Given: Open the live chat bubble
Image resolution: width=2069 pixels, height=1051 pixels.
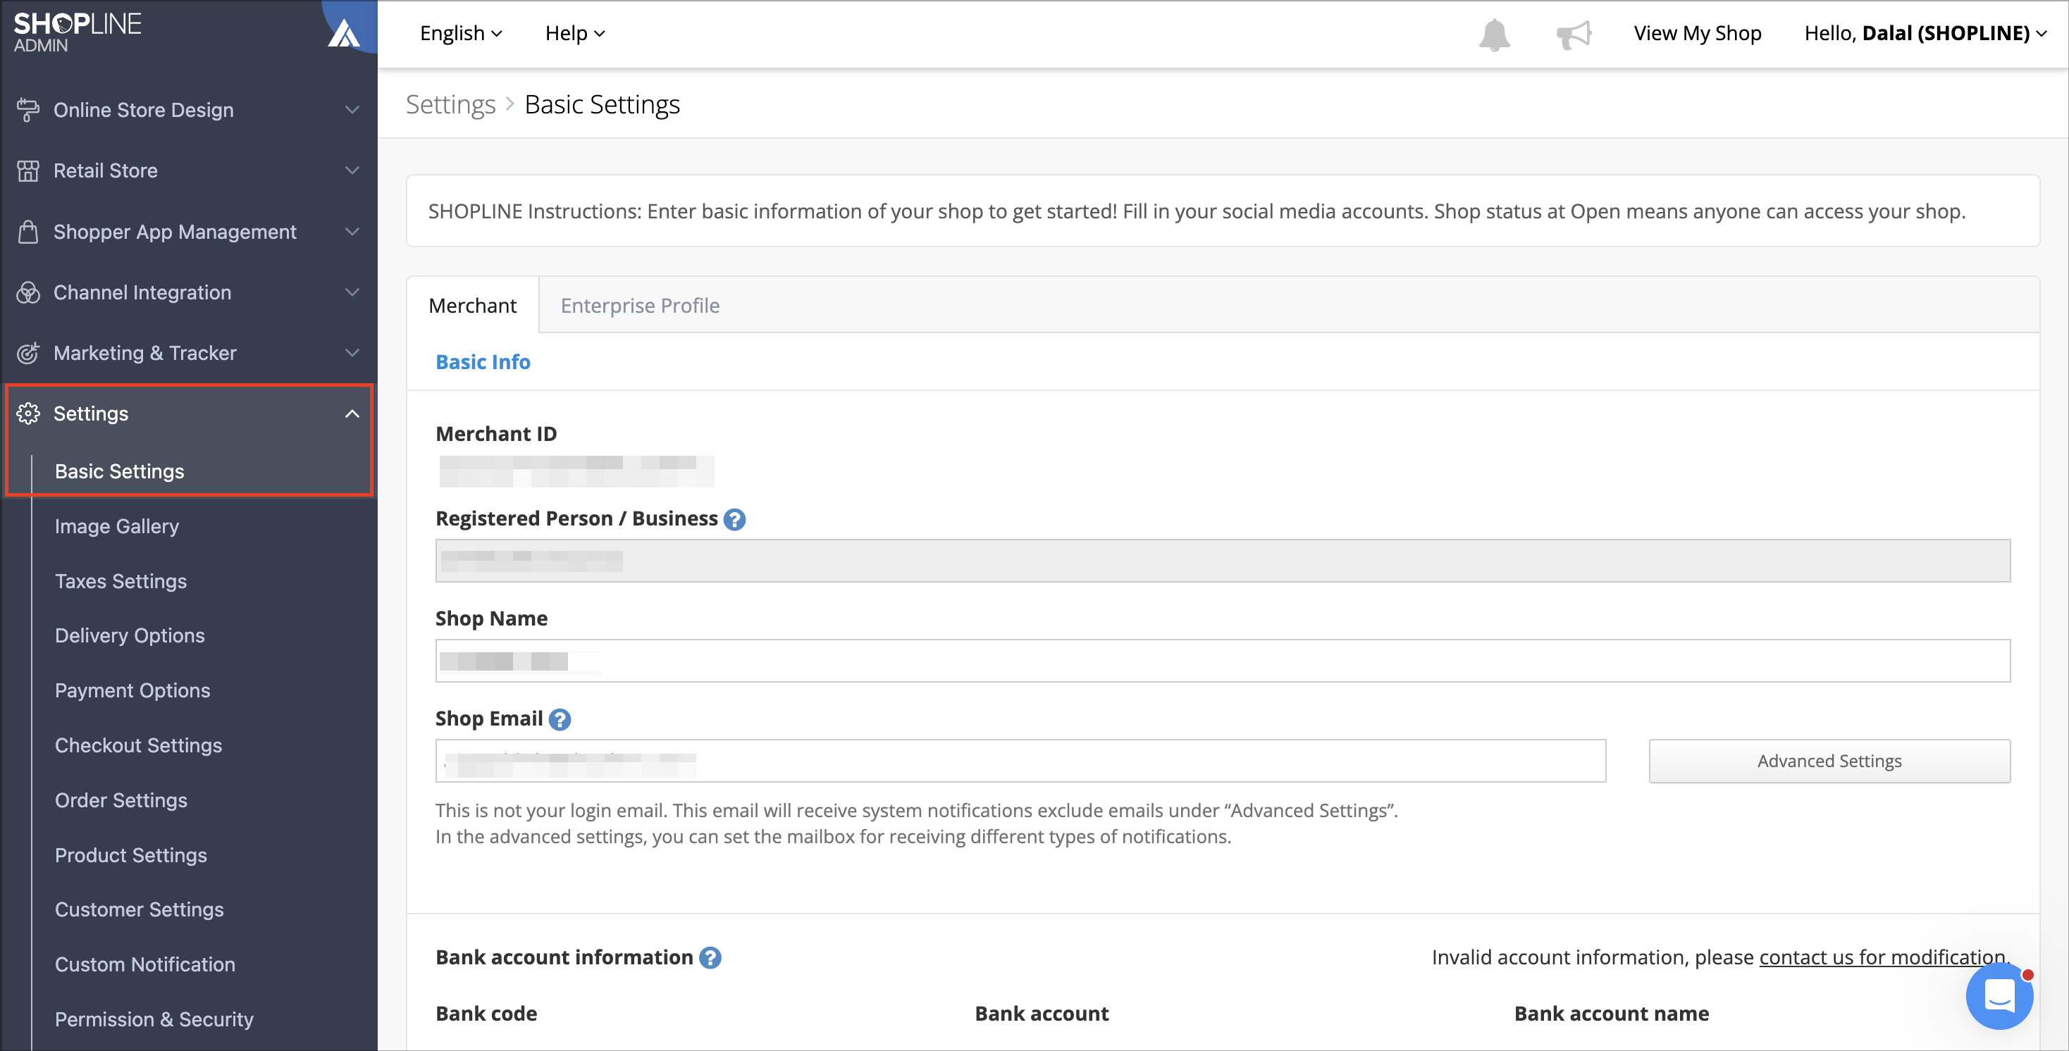Looking at the screenshot, I should coord(1999,995).
